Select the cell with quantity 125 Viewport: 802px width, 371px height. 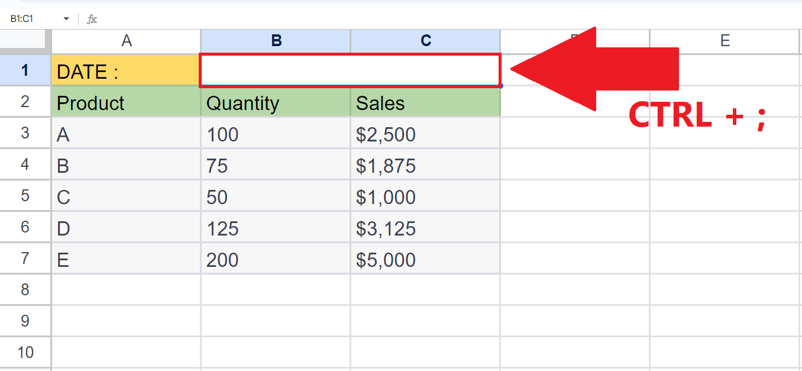[x=275, y=228]
